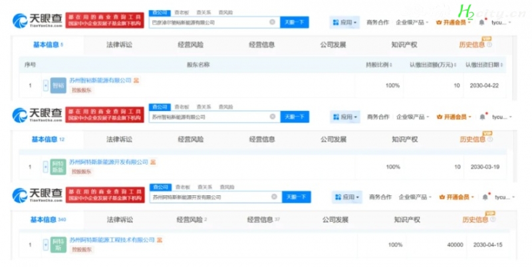This screenshot has height=267, width=532.
Task: Clear the search box containing 巴彦淖尔智铂新能源有限公司
Action: pos(272,22)
